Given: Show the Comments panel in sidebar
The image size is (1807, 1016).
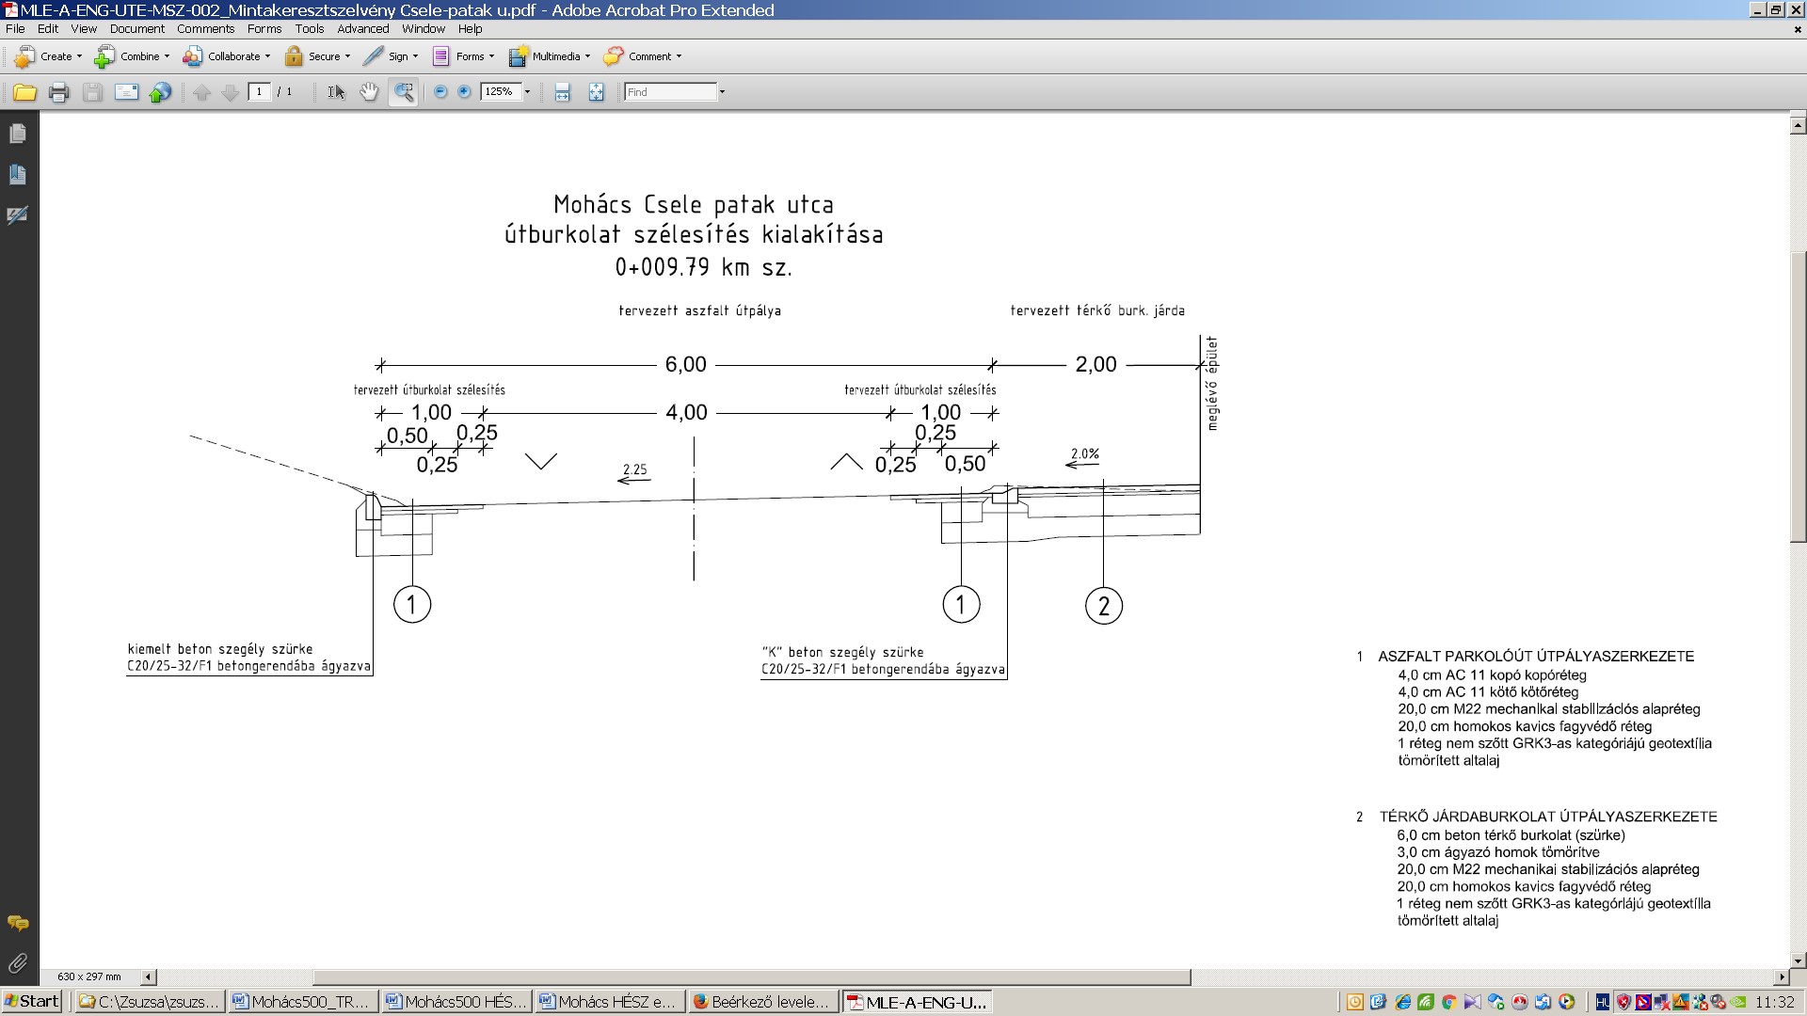Looking at the screenshot, I should click(18, 924).
